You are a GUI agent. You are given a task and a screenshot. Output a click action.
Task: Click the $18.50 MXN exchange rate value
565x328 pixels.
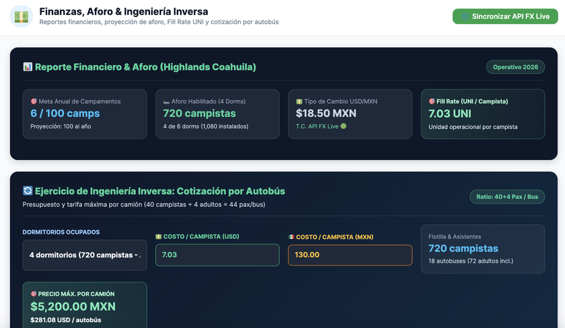pyautogui.click(x=326, y=113)
